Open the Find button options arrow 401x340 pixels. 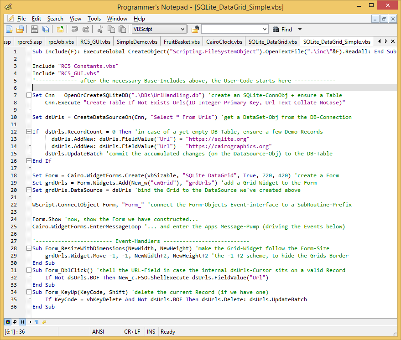tap(300, 29)
